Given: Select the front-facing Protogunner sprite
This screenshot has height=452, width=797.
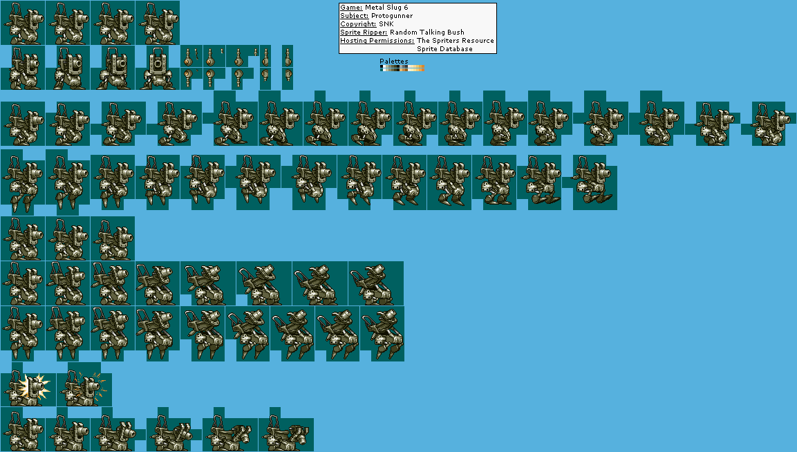Looking at the screenshot, I should point(157,68).
